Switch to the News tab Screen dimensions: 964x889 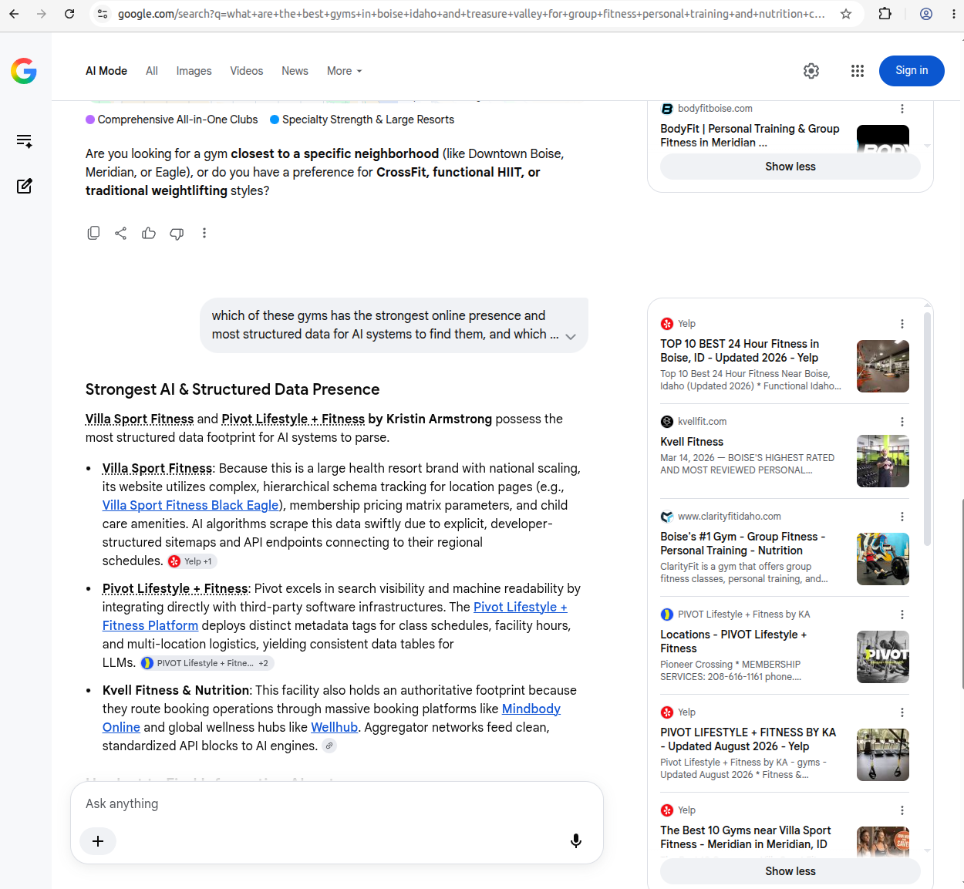tap(295, 71)
